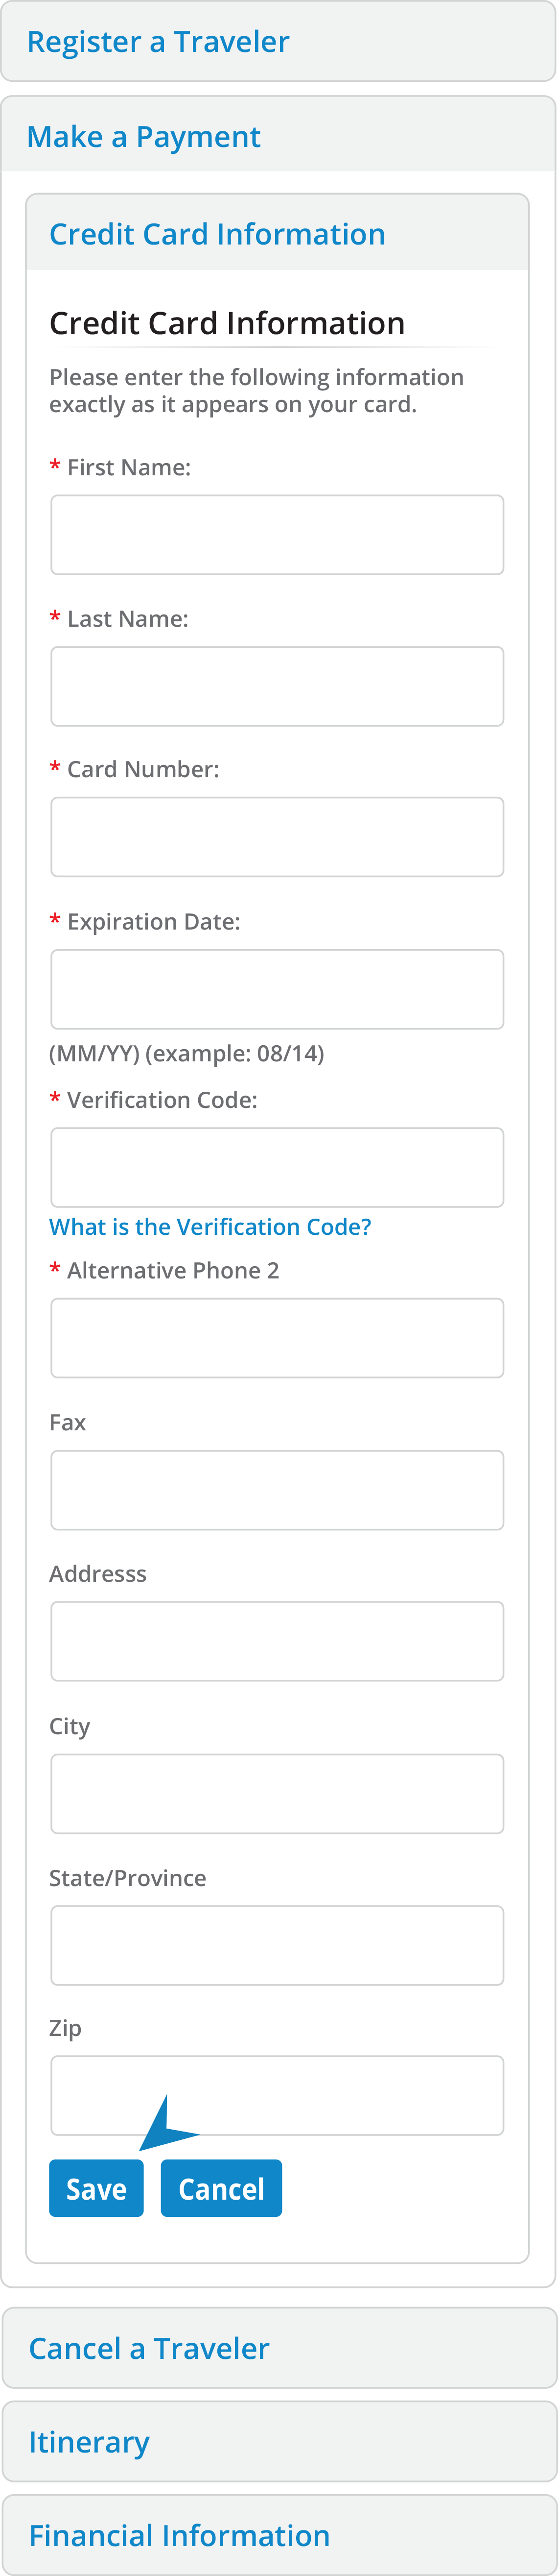This screenshot has height=2576, width=558.
Task: Focus the Last Name text box
Action: point(277,686)
